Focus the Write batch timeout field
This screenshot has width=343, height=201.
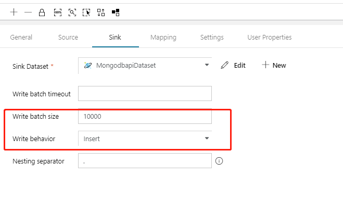click(x=145, y=94)
